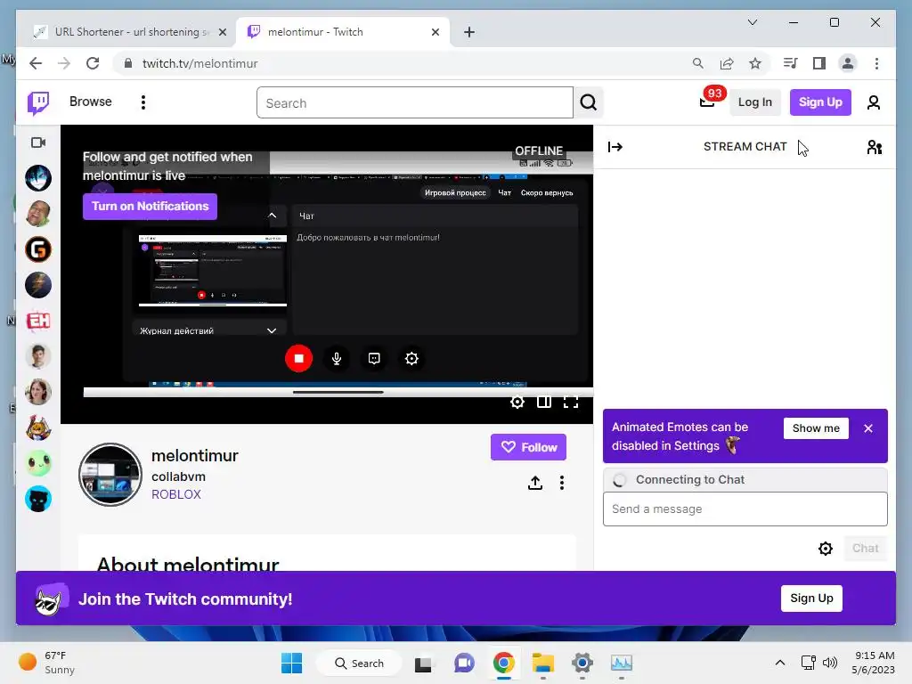Click the address bar URL
912x684 pixels.
tap(200, 63)
